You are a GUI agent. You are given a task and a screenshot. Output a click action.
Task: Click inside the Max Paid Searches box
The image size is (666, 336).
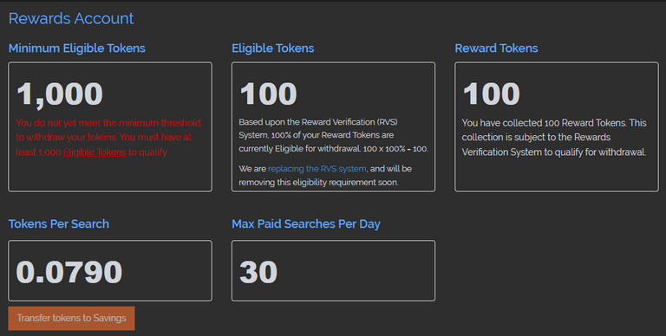(333, 271)
